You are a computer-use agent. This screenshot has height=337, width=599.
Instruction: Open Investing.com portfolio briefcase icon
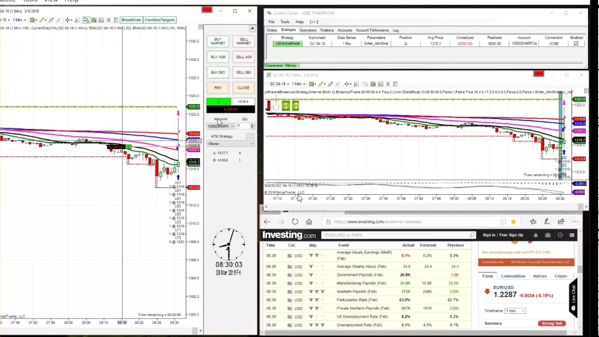[548, 235]
